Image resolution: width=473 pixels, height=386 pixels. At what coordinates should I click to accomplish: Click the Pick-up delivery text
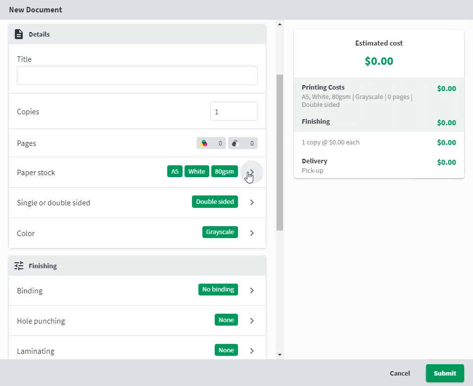pyautogui.click(x=313, y=171)
